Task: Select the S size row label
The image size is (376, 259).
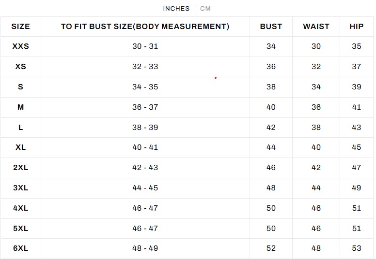Action: (x=20, y=87)
